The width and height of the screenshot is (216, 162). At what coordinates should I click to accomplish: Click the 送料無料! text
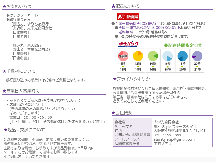pos(127,32)
